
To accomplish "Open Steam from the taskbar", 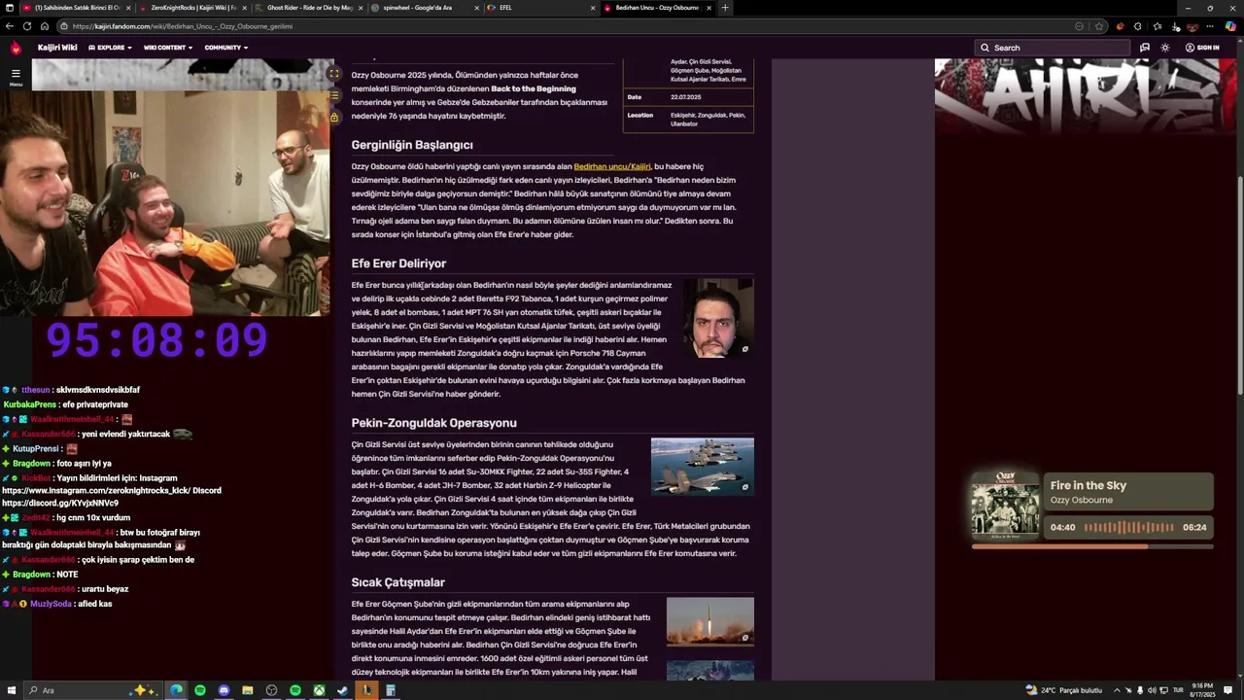I will click(x=342, y=690).
